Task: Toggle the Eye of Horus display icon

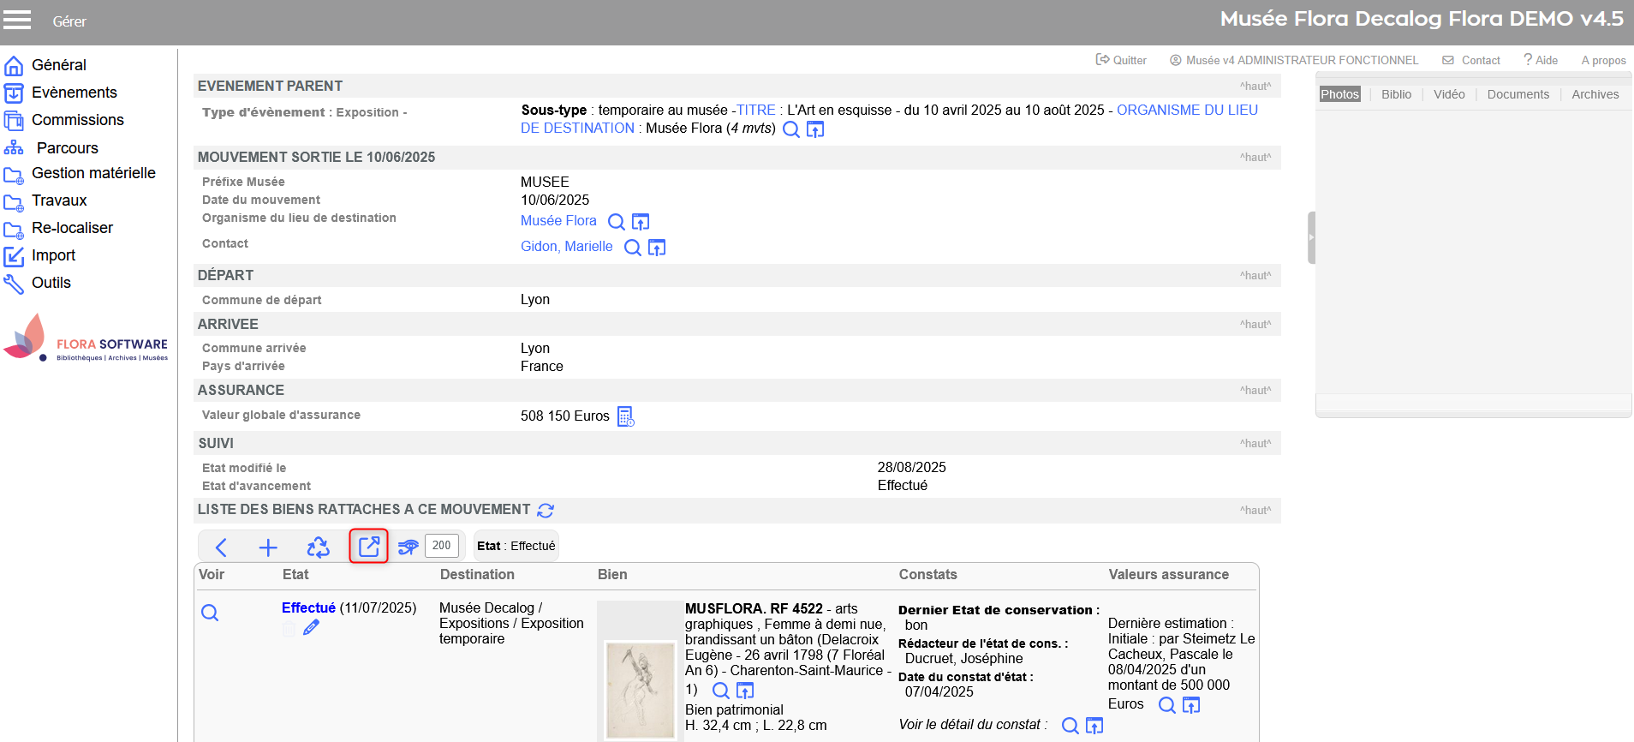Action: 408,547
